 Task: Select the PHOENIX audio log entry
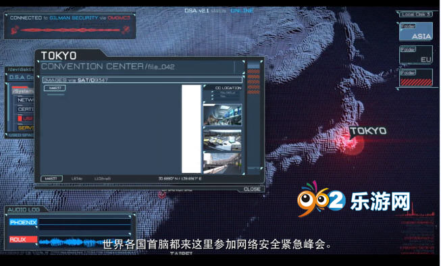24,222
